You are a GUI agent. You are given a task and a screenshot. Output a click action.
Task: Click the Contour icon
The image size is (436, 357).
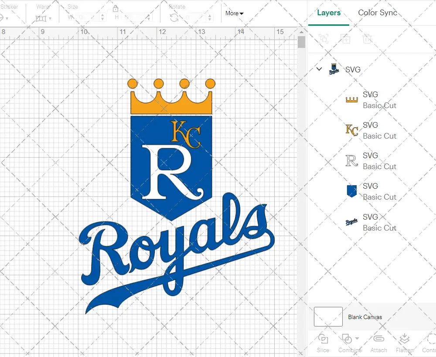click(x=431, y=339)
